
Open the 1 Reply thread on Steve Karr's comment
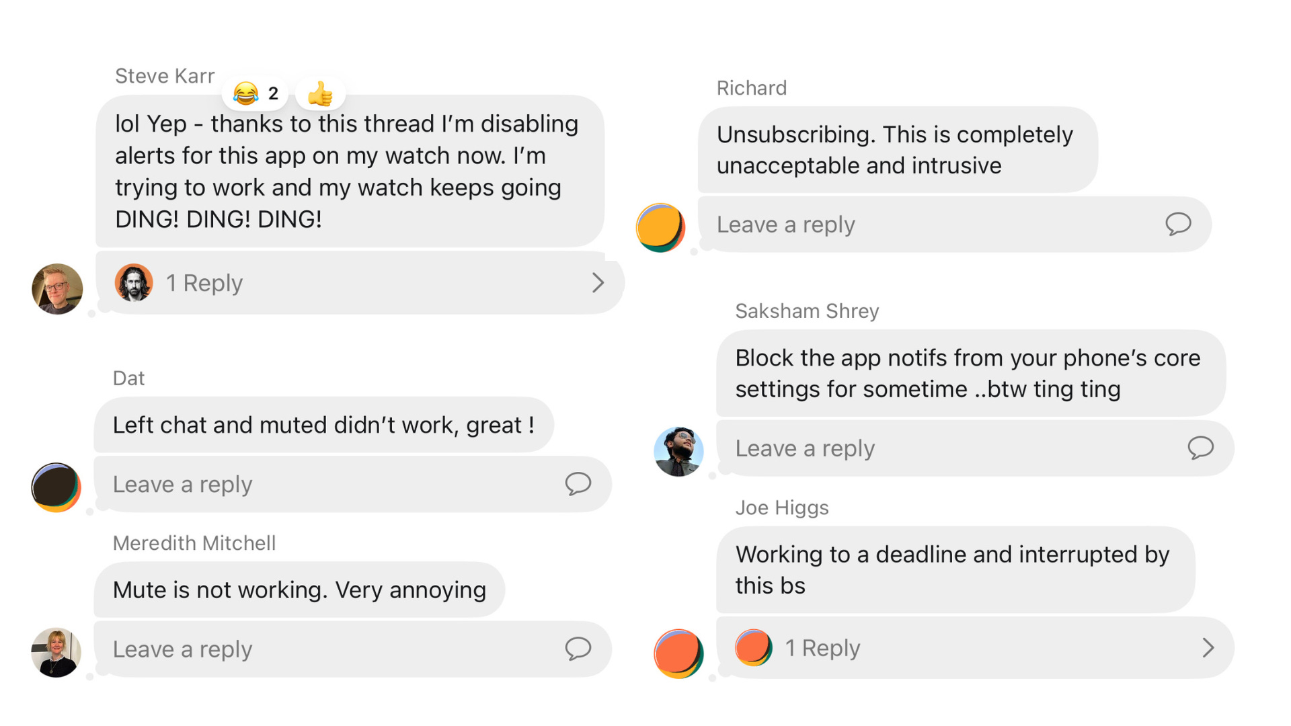pos(204,283)
